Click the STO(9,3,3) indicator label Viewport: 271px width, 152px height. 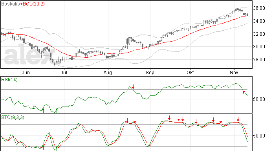pyautogui.click(x=13, y=117)
